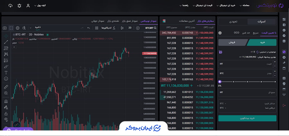This screenshot has height=136, width=289.
Task: Click the add-funds wallet icon
Action: [x=220, y=52]
